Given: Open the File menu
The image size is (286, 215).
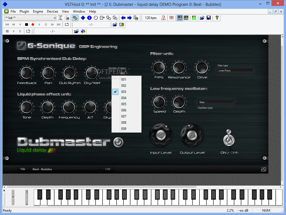Looking at the screenshot, I should pyautogui.click(x=13, y=11).
